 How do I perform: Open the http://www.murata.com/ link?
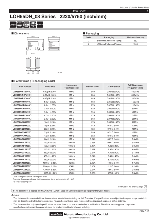79,218
